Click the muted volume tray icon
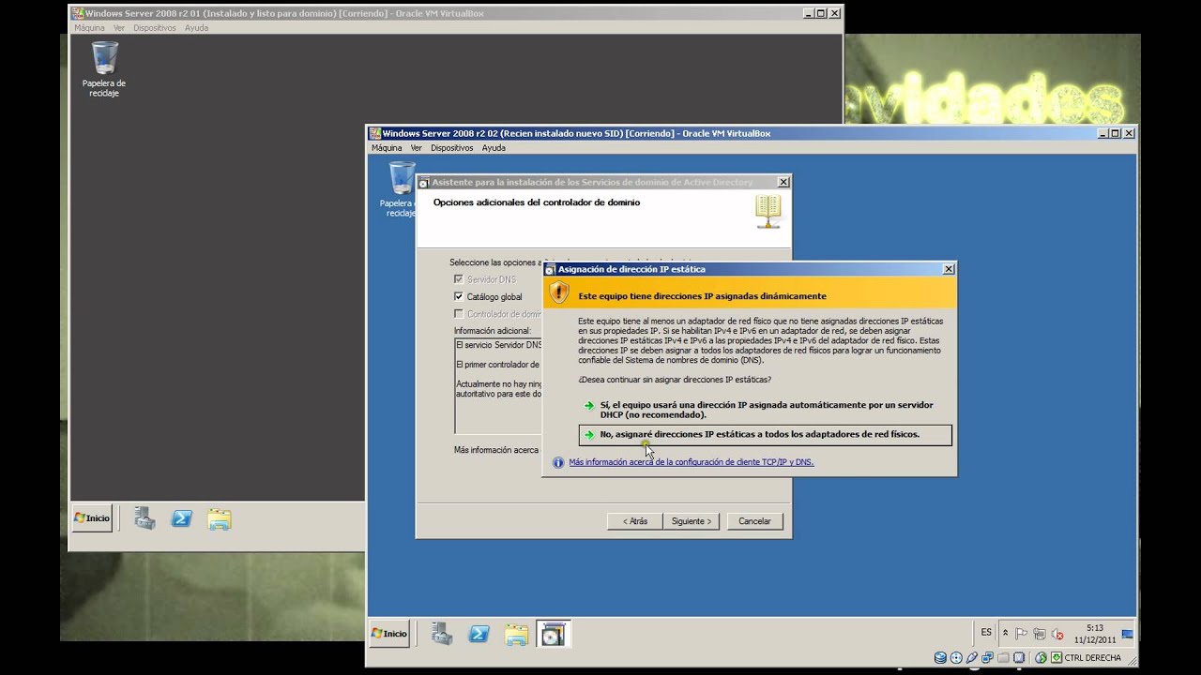This screenshot has height=675, width=1201. tap(1058, 634)
